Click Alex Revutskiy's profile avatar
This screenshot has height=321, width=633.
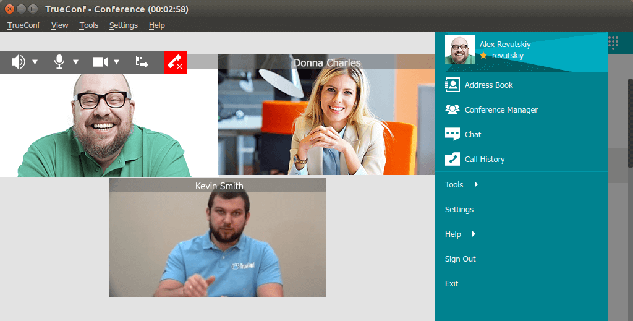point(460,49)
